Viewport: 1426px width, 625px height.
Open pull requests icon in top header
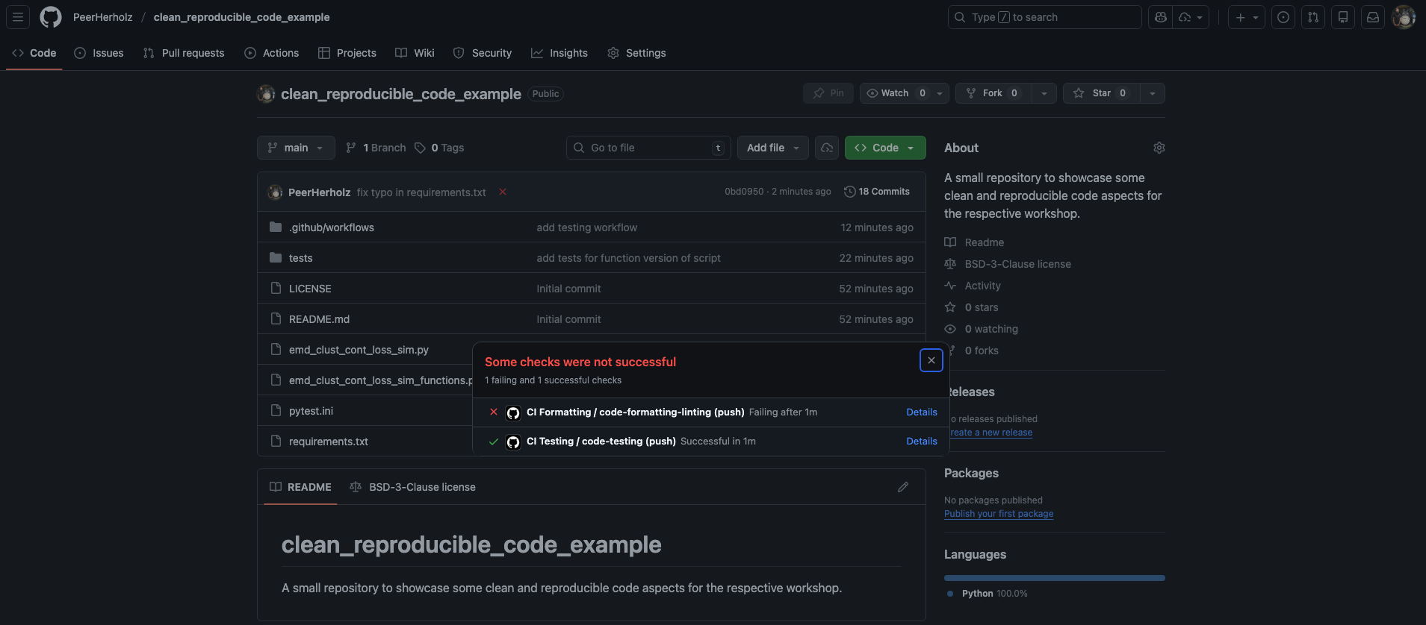[1313, 17]
